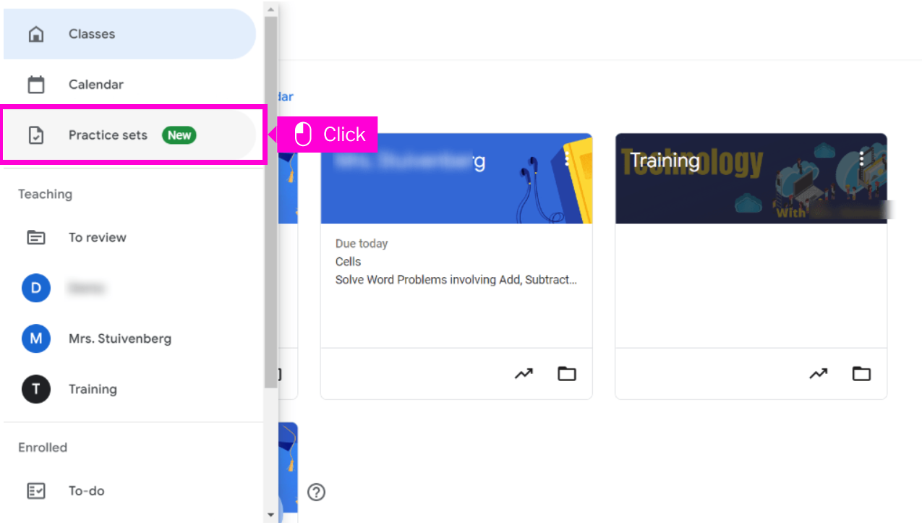Open Classes home icon in sidebar

point(35,34)
